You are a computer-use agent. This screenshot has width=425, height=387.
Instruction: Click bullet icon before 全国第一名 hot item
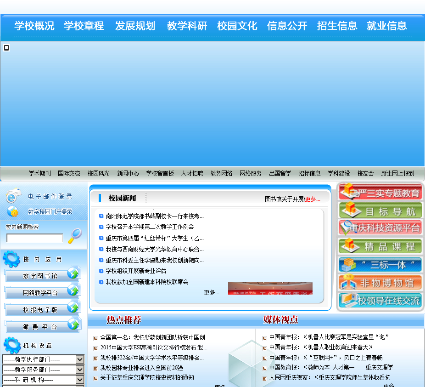pos(95,338)
